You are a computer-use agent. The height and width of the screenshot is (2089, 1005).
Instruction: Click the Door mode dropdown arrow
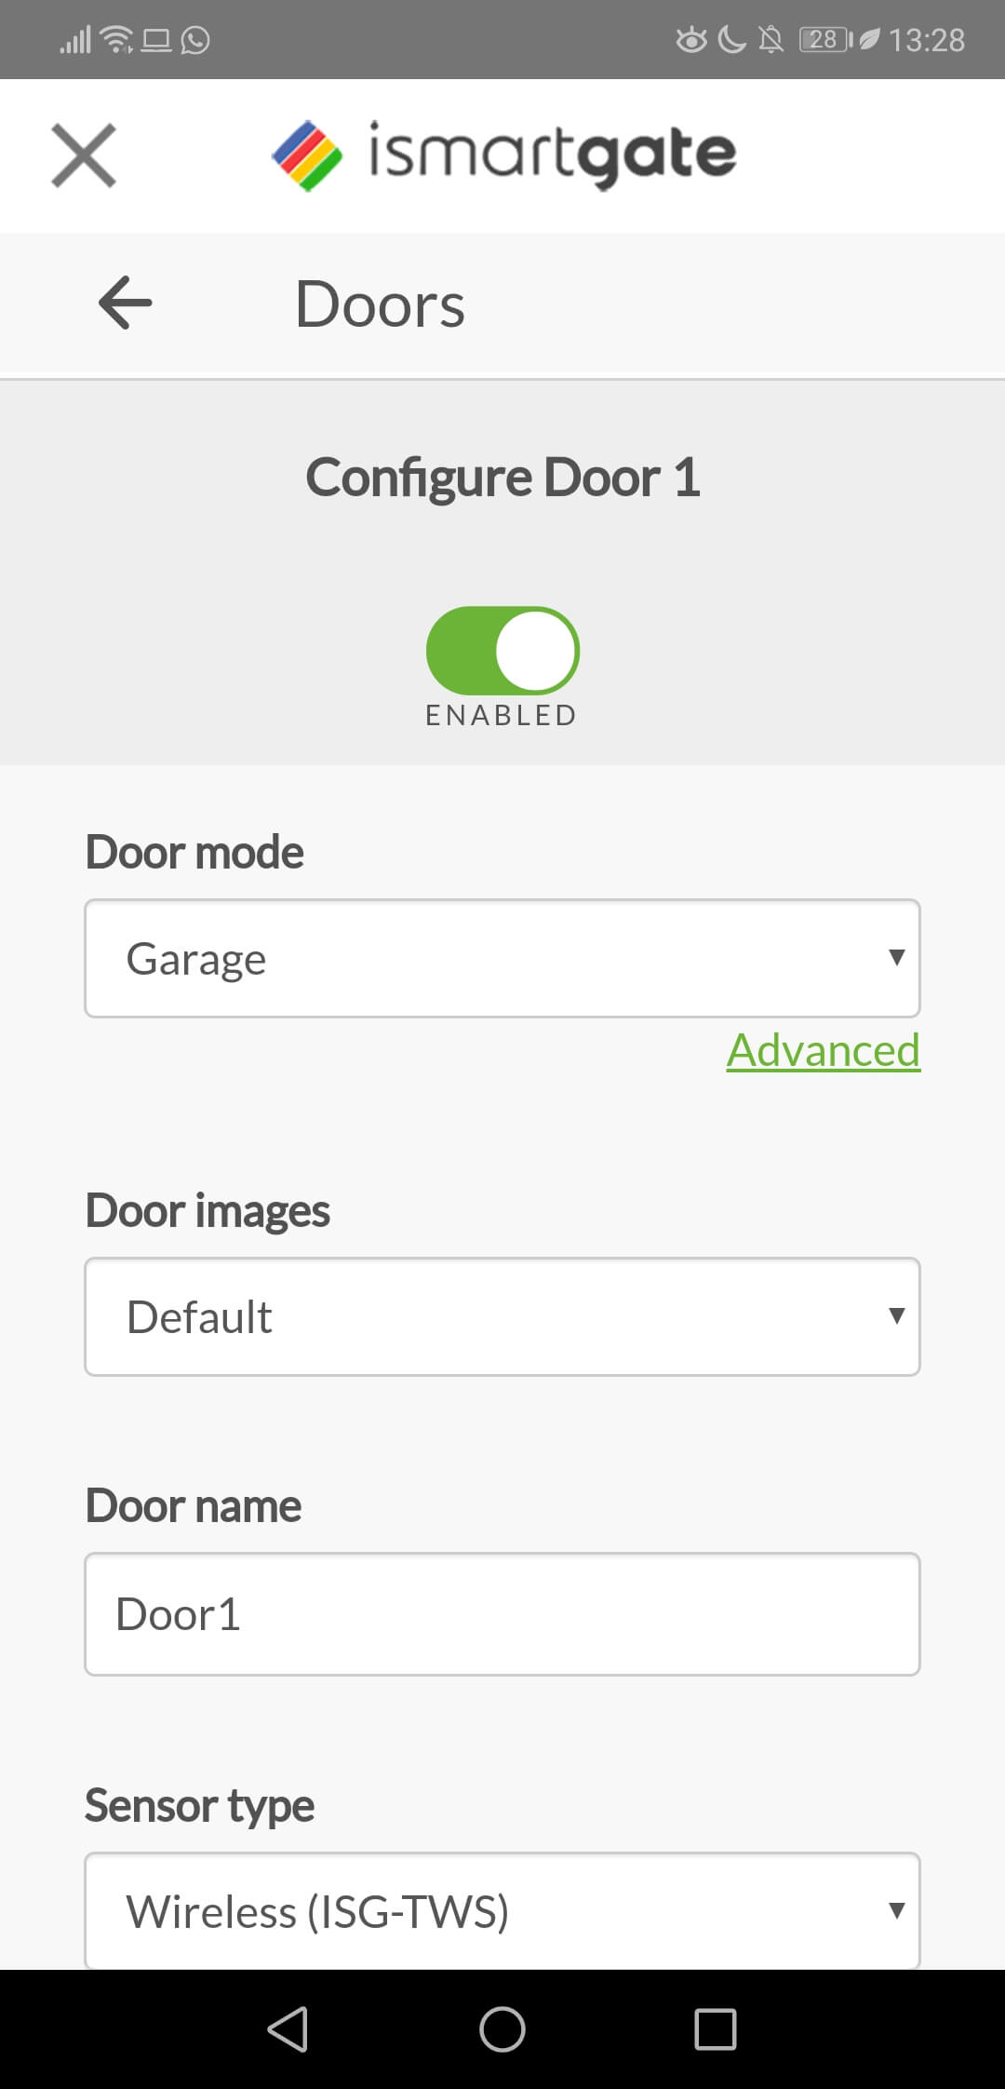click(896, 957)
